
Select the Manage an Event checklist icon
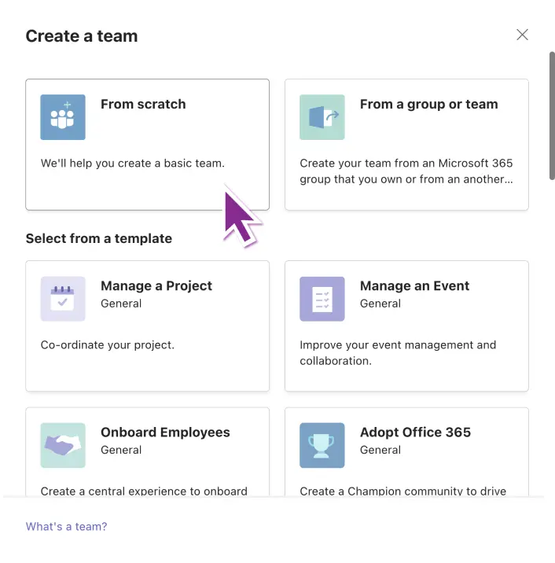pos(322,299)
